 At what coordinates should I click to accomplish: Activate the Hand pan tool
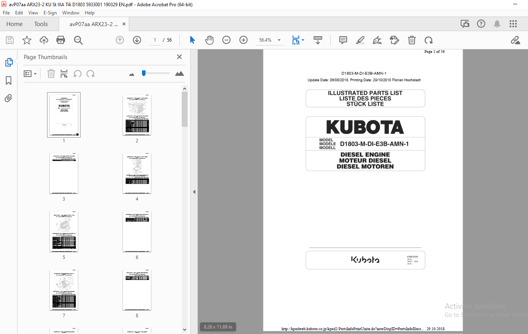(x=209, y=40)
